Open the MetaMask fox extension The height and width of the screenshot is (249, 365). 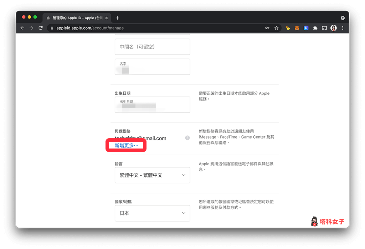click(297, 28)
